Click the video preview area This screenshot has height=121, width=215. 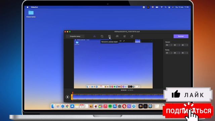113,64
